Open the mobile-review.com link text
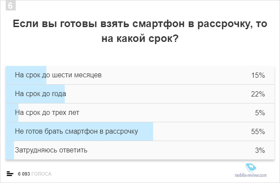This screenshot has height=183, width=280. [x=251, y=175]
